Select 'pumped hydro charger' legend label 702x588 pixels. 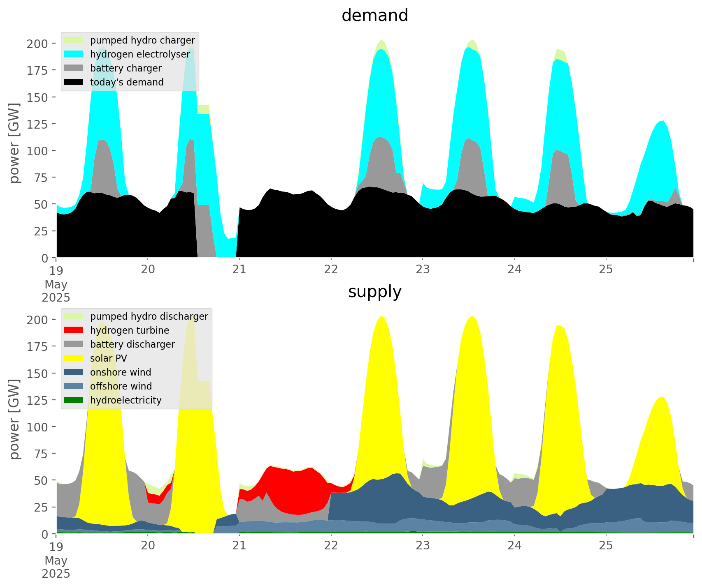pyautogui.click(x=142, y=40)
